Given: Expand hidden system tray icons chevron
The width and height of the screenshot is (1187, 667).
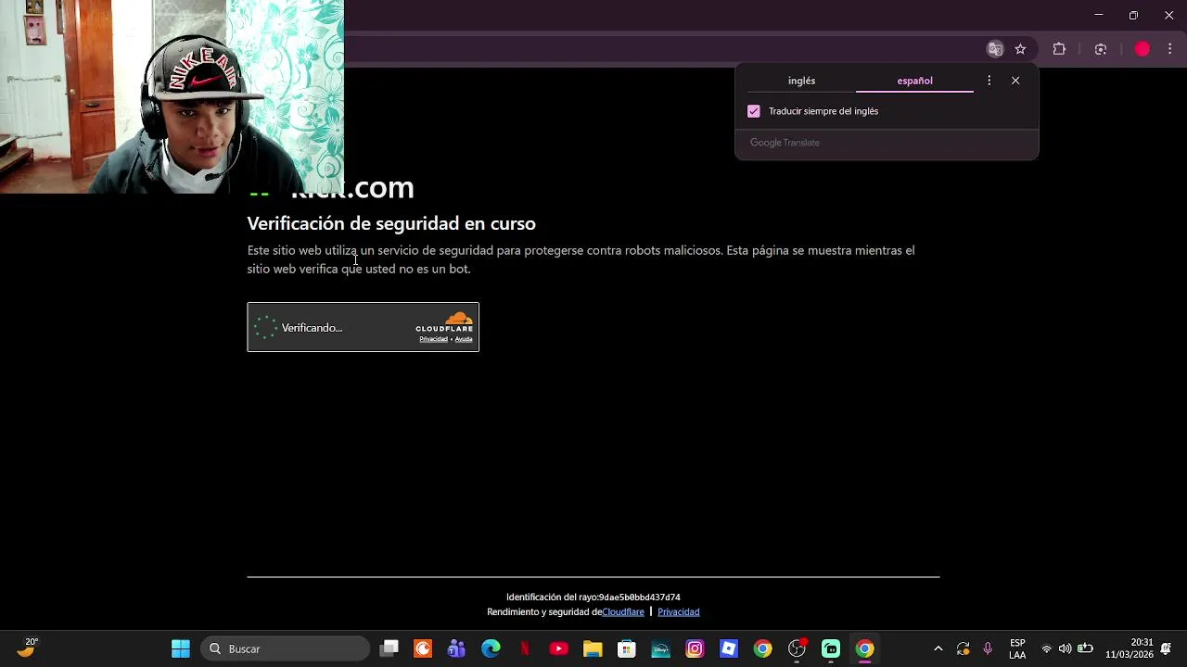Looking at the screenshot, I should [x=938, y=648].
